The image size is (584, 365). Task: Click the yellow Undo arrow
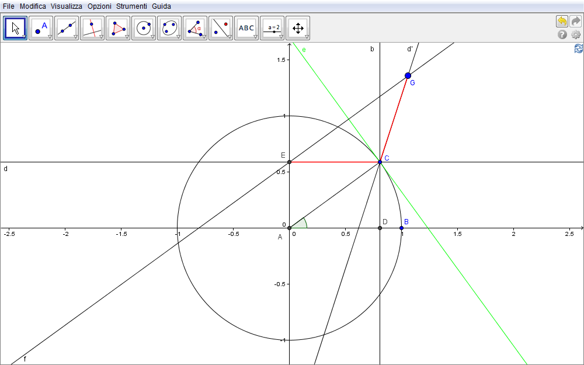coord(562,22)
